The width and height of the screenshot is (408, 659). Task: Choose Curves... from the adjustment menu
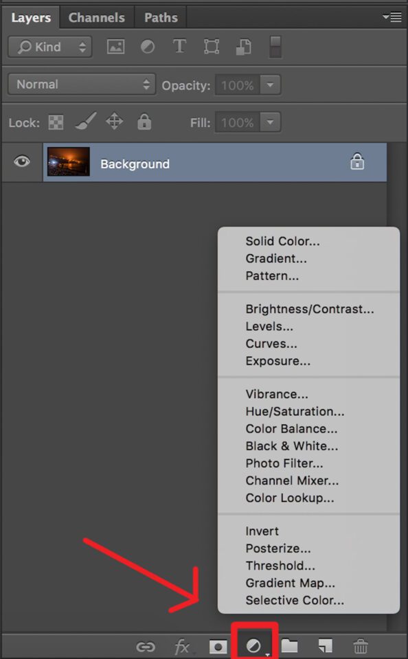point(271,344)
